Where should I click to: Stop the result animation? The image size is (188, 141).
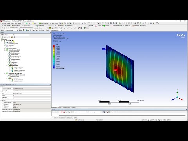click(x=64, y=112)
